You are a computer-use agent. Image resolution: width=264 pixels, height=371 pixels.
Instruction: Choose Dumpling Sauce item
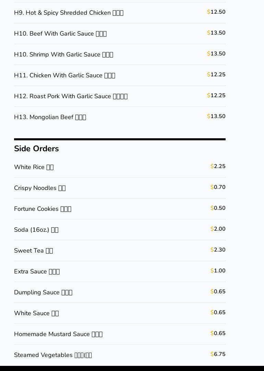point(43,292)
